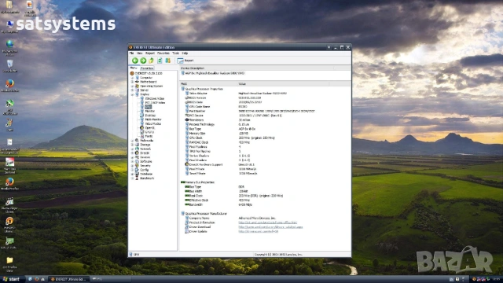This screenshot has width=503, height=283.
Task: Select Network in the tree
Action: 143,149
